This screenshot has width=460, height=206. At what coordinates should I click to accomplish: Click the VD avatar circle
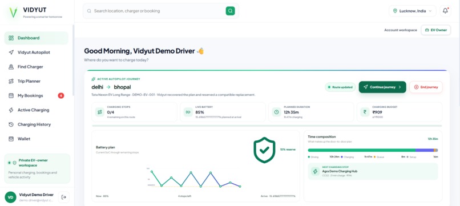[x=11, y=197]
